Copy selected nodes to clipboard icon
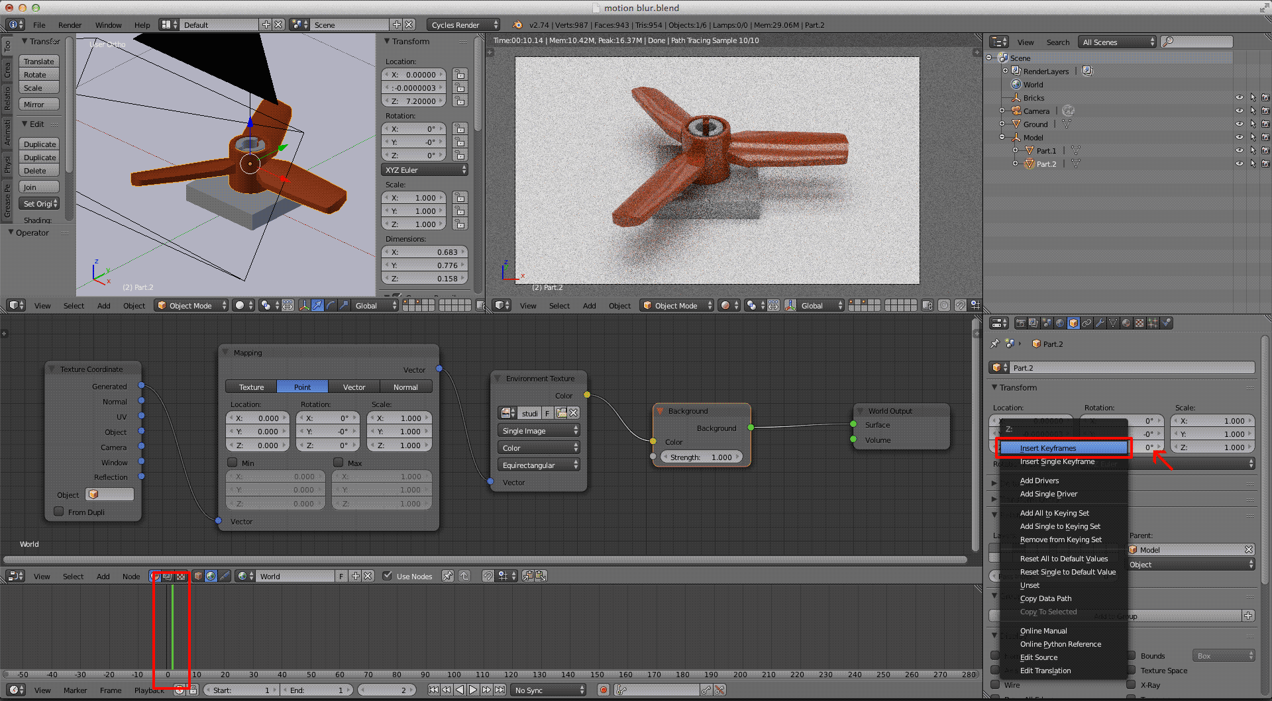The width and height of the screenshot is (1272, 701). [x=528, y=576]
